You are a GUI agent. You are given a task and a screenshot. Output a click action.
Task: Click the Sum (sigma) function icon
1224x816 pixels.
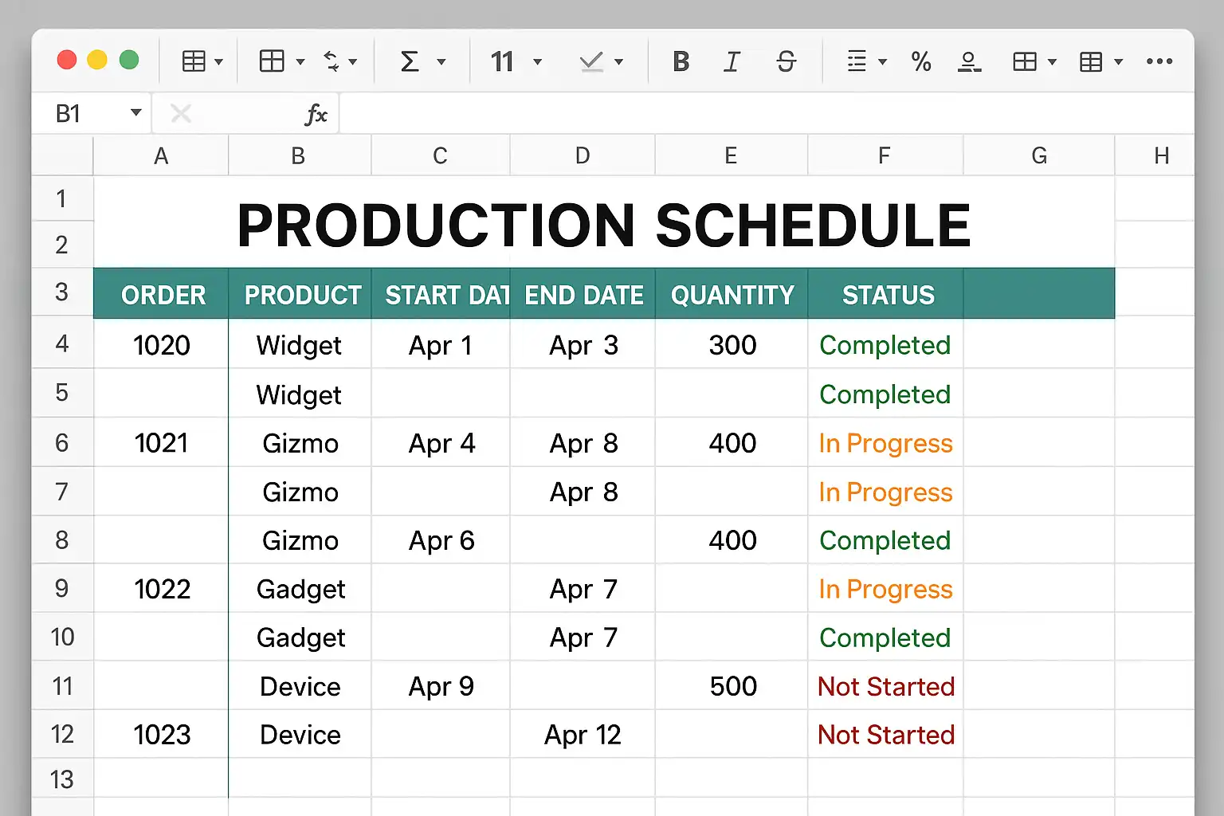click(410, 61)
